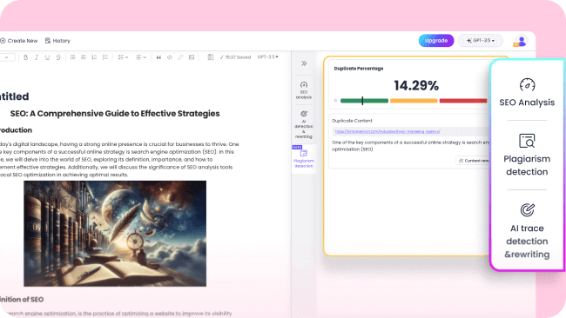Open the line spacing dropdown
The width and height of the screenshot is (566, 318).
123,57
